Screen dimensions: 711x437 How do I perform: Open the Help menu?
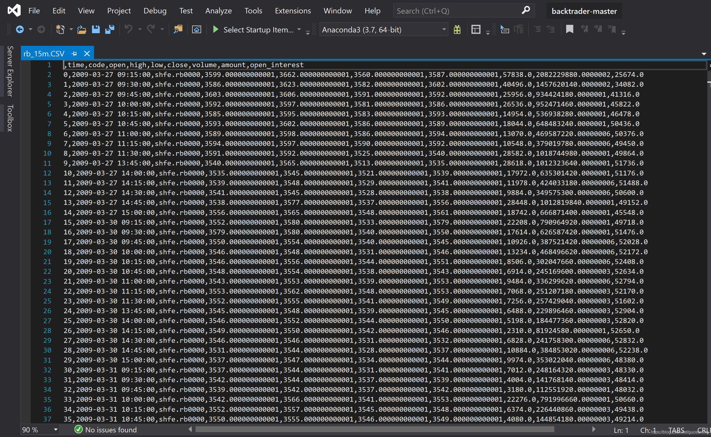[372, 11]
